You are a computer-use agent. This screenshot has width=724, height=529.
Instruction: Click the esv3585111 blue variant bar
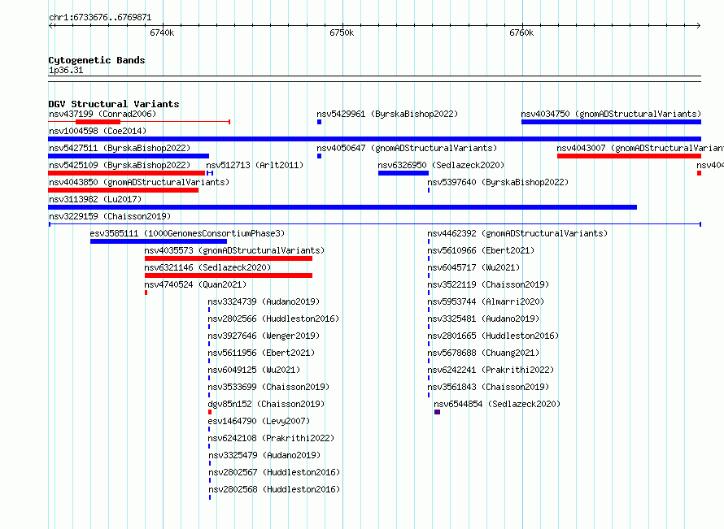[159, 241]
